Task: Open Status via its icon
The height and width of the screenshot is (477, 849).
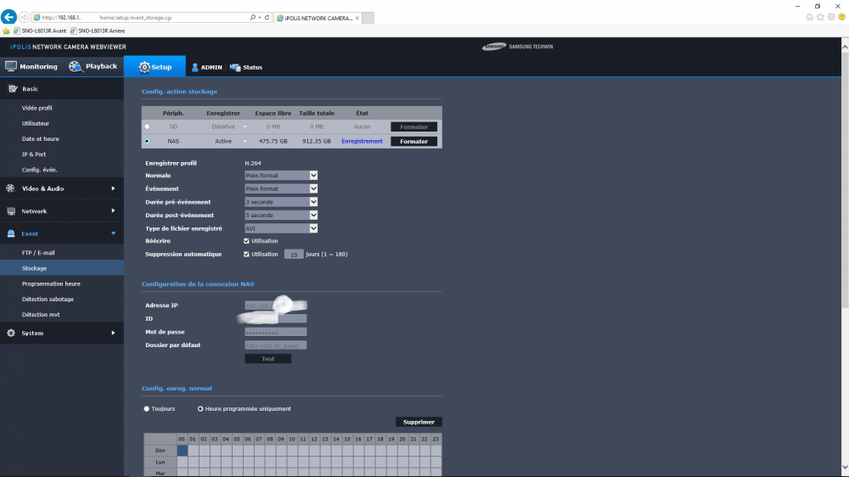Action: click(x=235, y=67)
